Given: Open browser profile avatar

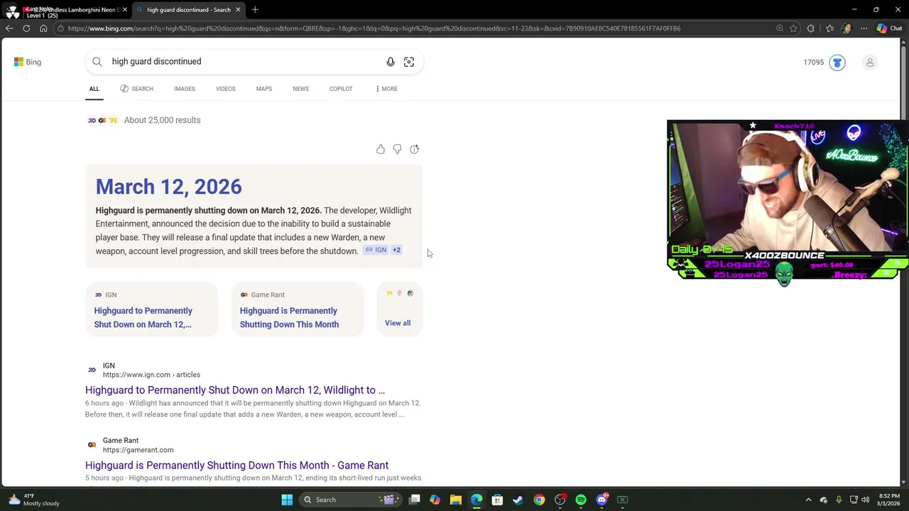Looking at the screenshot, I should pos(846,28).
